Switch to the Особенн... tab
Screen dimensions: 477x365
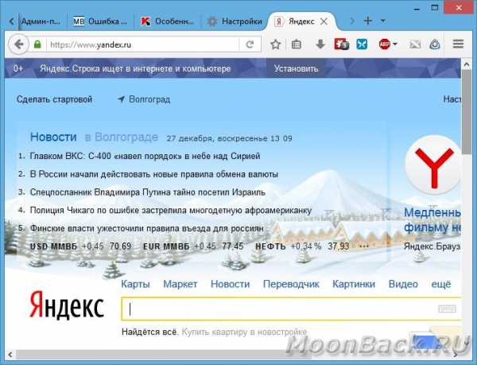pos(167,21)
